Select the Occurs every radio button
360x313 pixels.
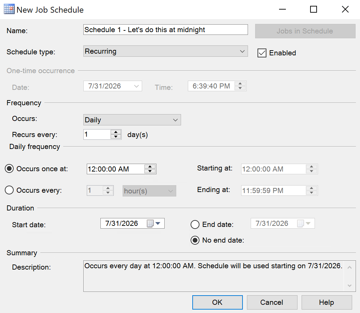coord(9,190)
